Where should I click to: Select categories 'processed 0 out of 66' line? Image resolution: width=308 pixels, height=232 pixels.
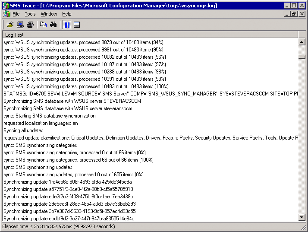[x=150, y=153]
